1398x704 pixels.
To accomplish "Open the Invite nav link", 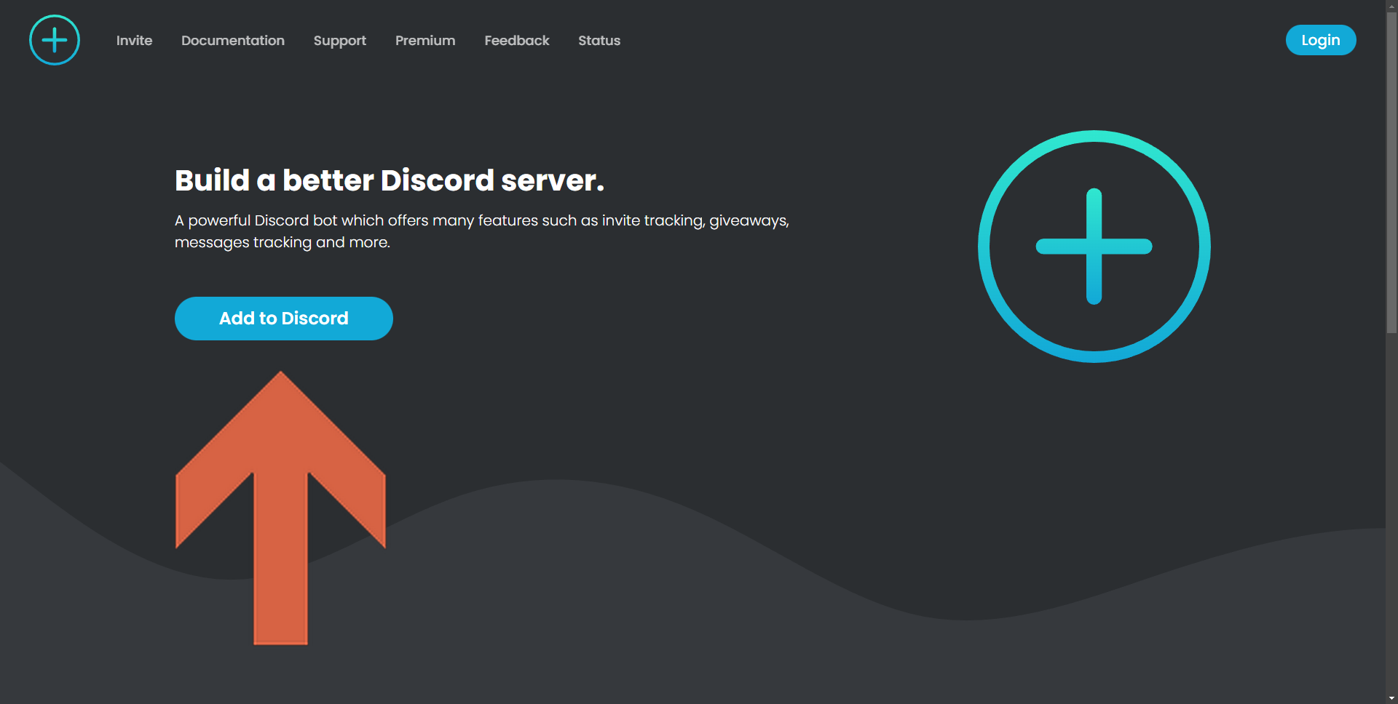I will 134,41.
